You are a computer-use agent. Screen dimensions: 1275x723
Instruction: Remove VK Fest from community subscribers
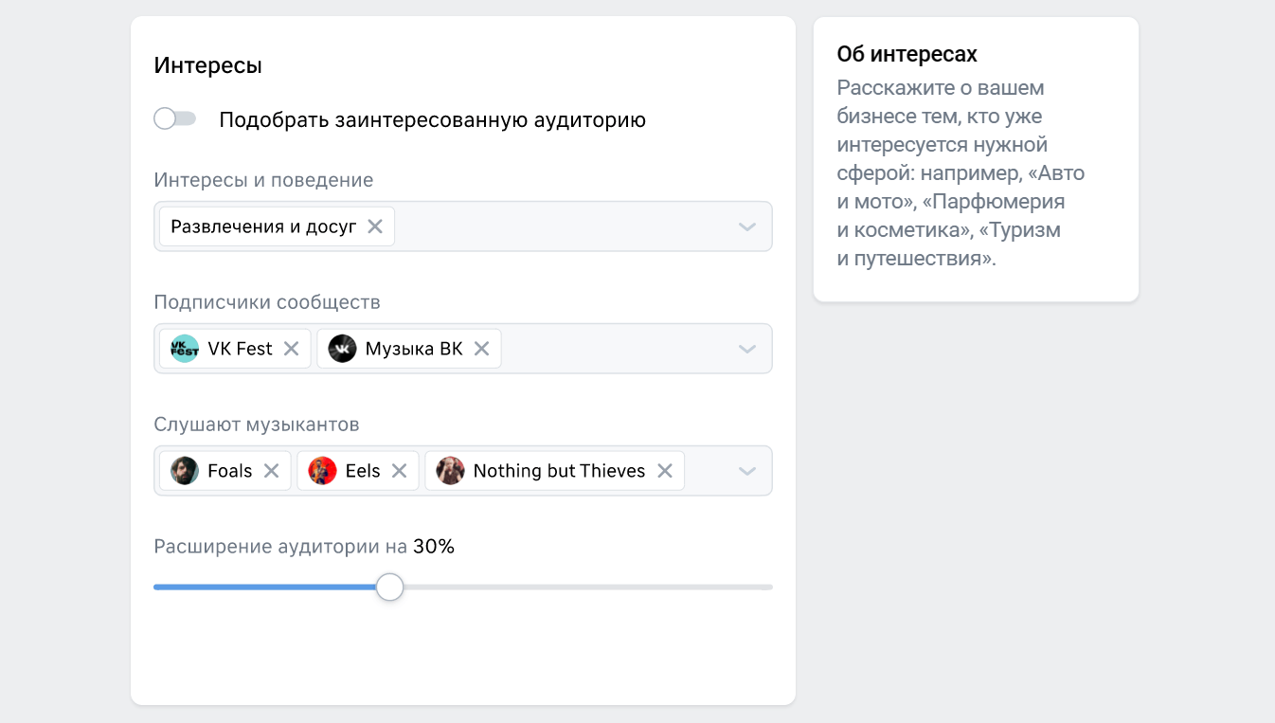[291, 349]
